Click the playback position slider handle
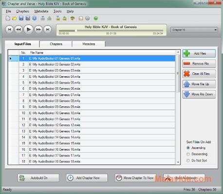The image size is (223, 194). pos(76,31)
